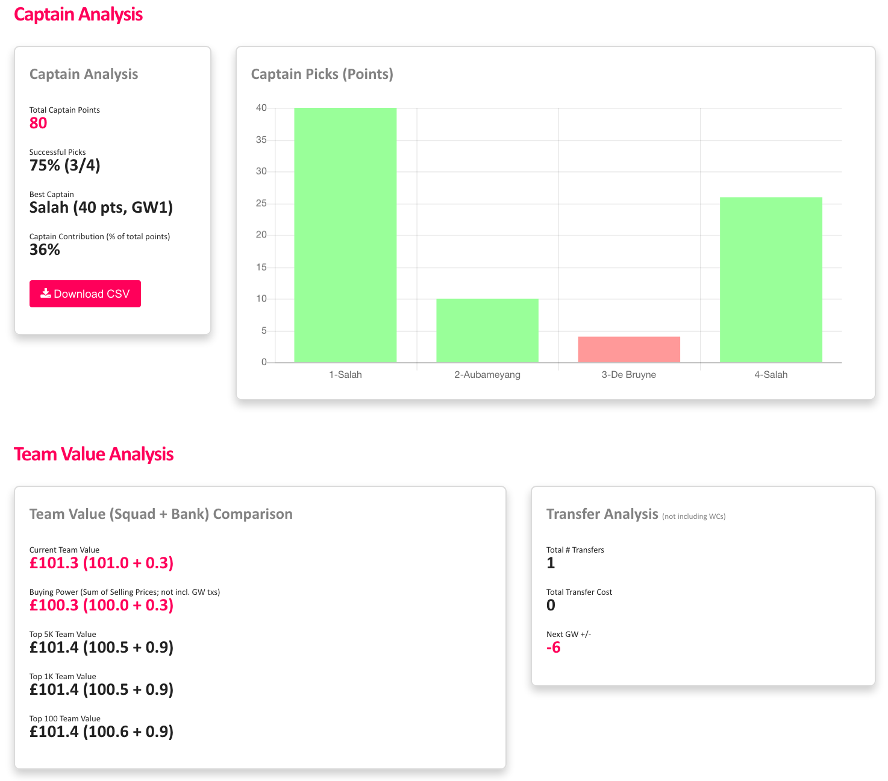Click the Top 100 Team Value figure
888x781 pixels.
click(101, 732)
